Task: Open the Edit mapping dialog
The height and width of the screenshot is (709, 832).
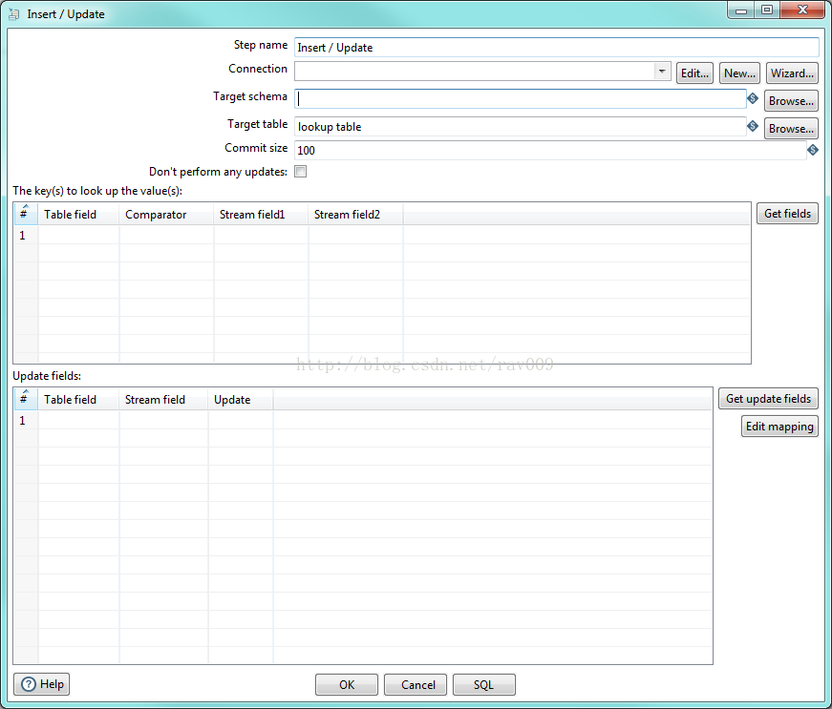Action: [x=779, y=426]
